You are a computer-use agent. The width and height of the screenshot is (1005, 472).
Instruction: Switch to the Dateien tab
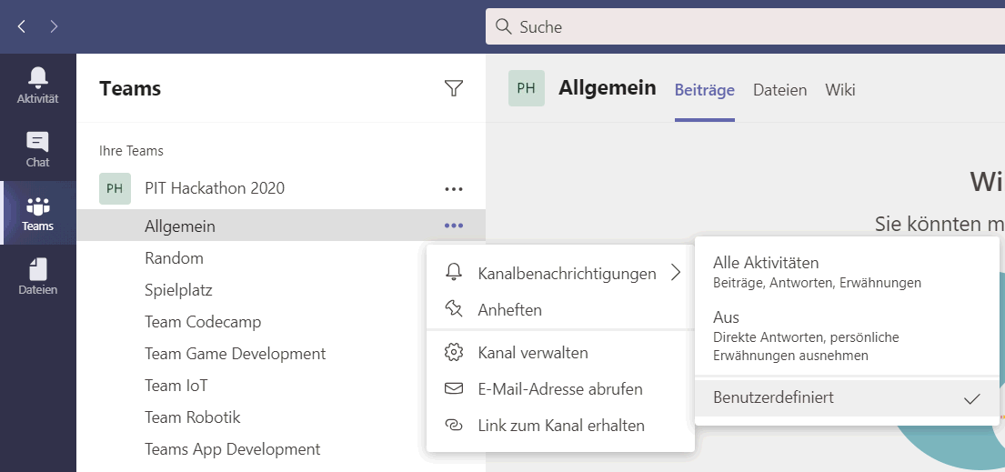(x=779, y=90)
